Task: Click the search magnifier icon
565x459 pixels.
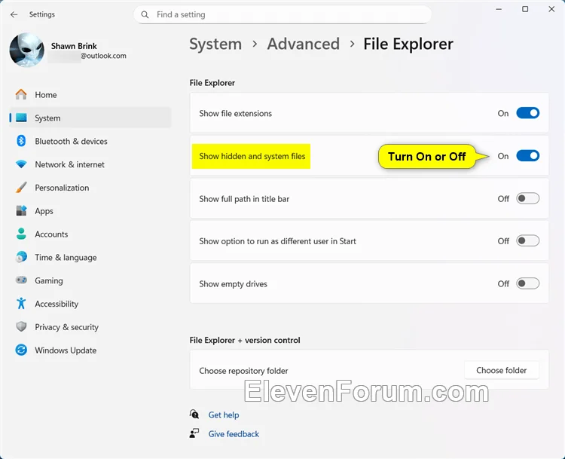Action: 145,15
